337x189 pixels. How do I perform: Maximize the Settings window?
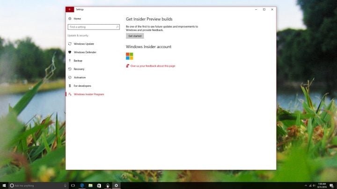pyautogui.click(x=264, y=9)
